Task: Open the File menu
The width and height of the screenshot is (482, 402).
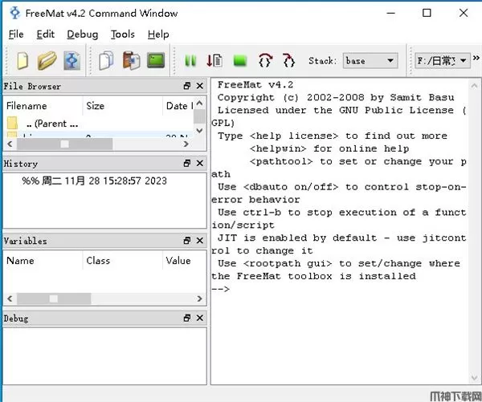Action: (x=16, y=34)
